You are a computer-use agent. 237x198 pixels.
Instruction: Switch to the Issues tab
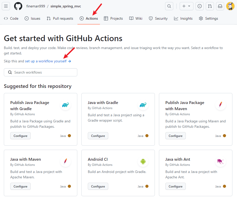32,18
